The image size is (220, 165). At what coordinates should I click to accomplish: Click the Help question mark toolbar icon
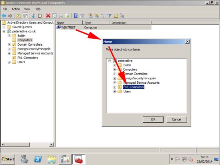coord(76,16)
